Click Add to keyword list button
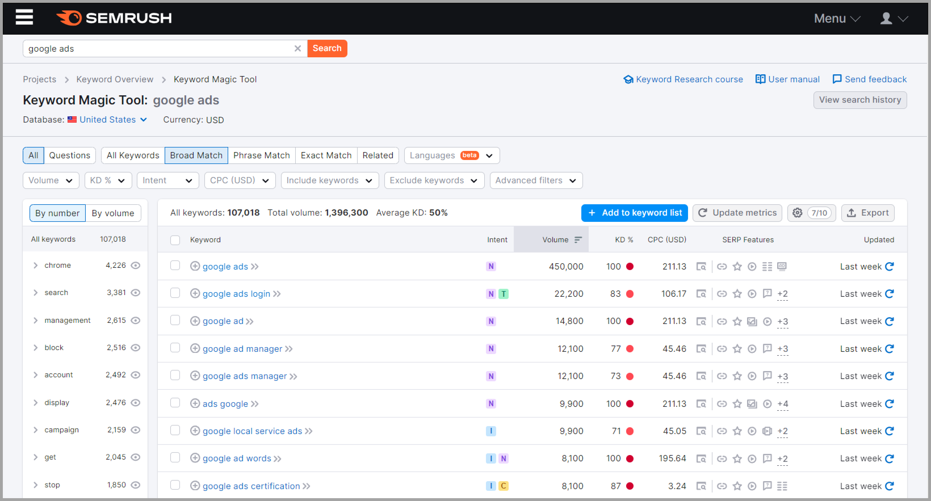This screenshot has width=931, height=501. tap(634, 213)
